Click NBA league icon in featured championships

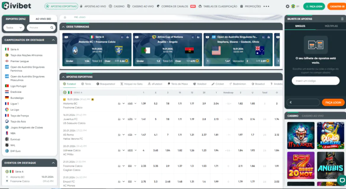7,133
